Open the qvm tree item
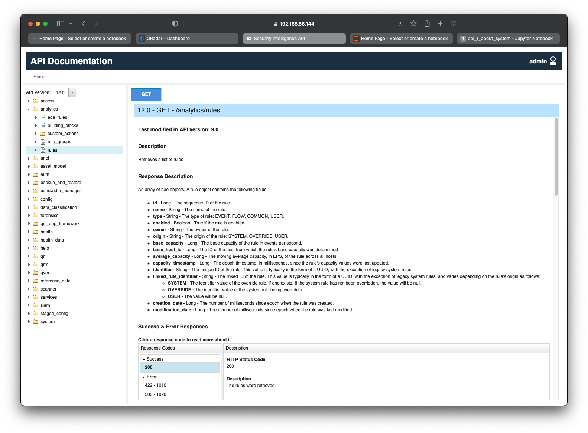This screenshot has width=588, height=433. point(45,273)
